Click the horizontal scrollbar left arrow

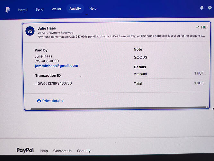tap(25, 109)
